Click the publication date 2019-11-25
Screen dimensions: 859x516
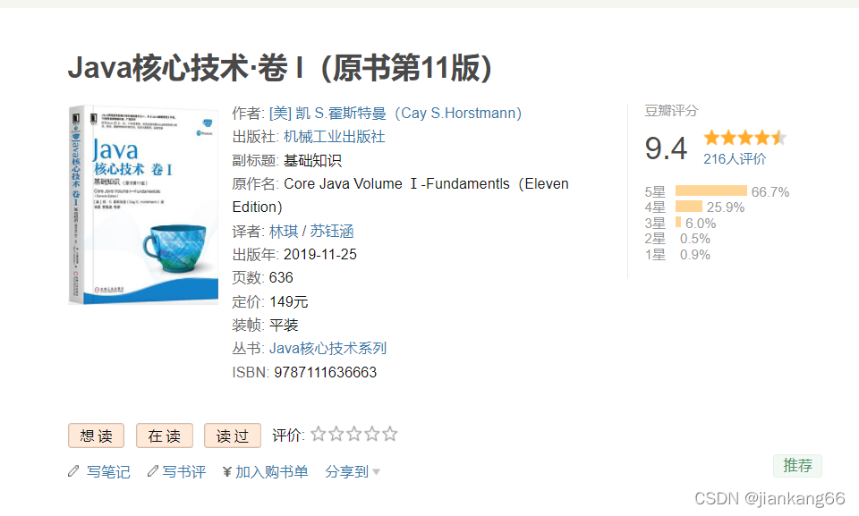coord(320,255)
